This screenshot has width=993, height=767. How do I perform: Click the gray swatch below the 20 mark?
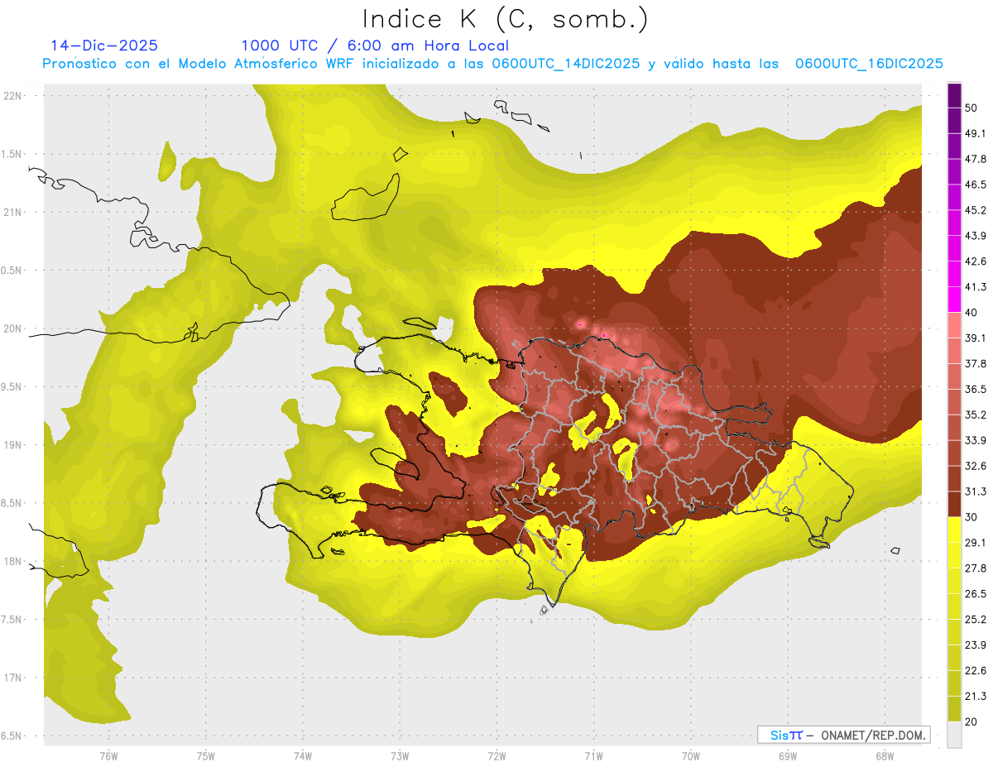pos(954,734)
